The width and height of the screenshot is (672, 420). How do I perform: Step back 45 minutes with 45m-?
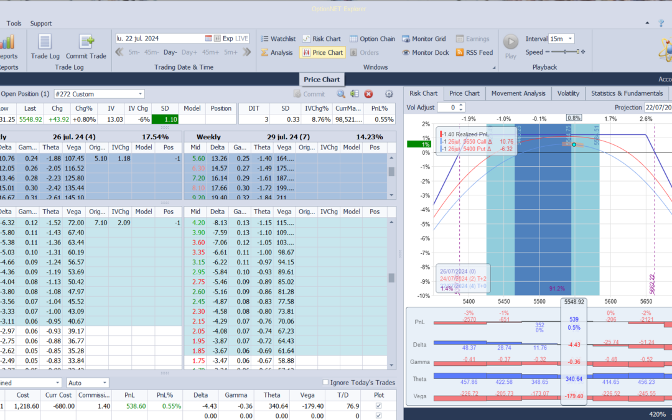tap(151, 52)
